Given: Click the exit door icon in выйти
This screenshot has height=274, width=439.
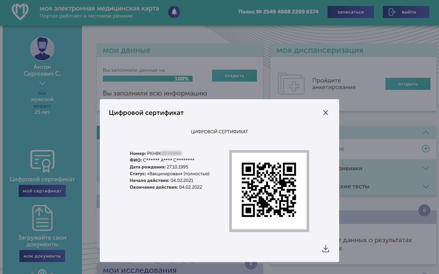Looking at the screenshot, I should point(392,12).
